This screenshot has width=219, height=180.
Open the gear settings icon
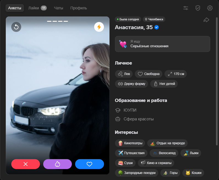[210, 8]
